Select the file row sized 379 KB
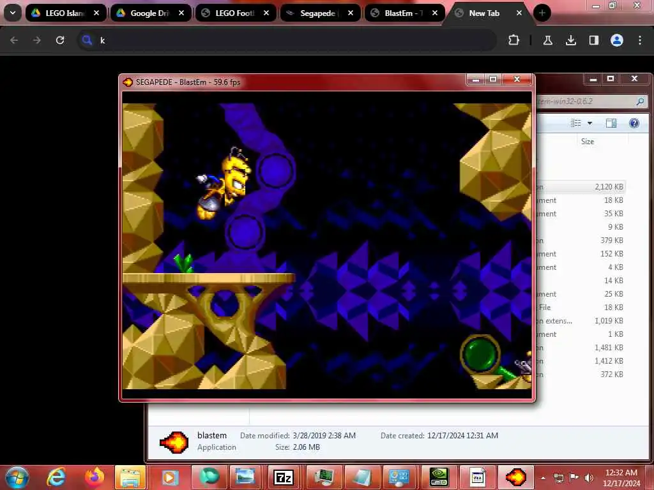Viewport: 654px width, 490px height. click(581, 241)
